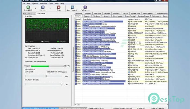This screenshot has height=109, width=190.
Task: Click the icon beside SECURE machine
Action: (129, 72)
